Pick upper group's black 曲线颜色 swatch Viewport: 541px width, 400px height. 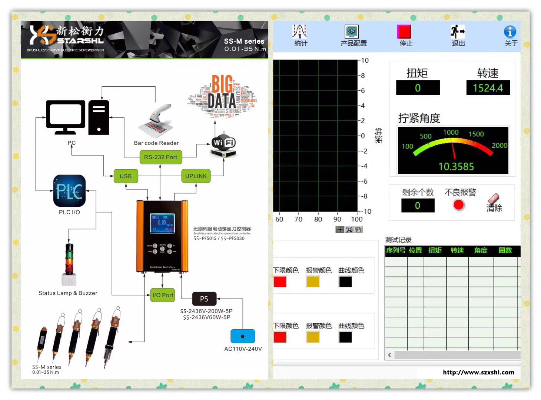coord(345,282)
